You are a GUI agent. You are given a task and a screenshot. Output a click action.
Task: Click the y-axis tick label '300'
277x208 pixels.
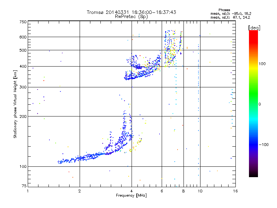[x=23, y=87]
